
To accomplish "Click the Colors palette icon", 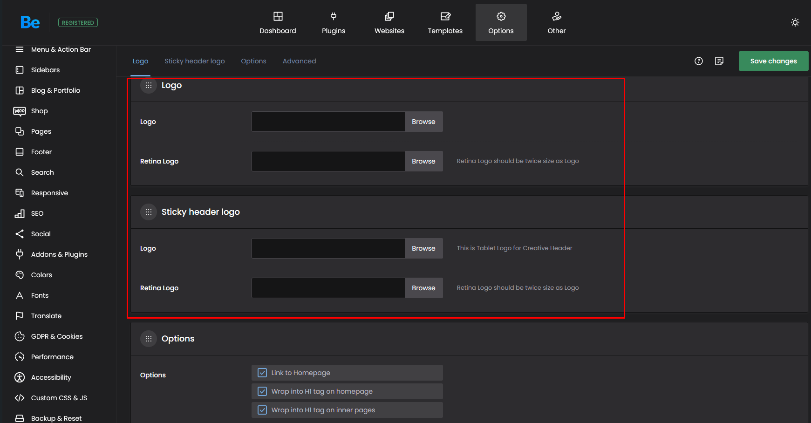I will 20,275.
